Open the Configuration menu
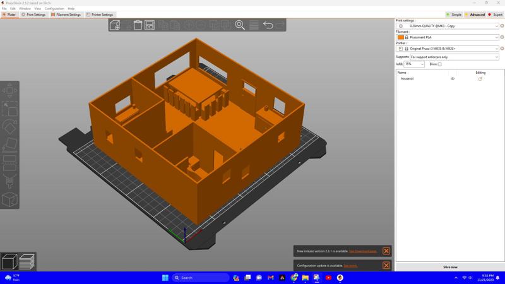The height and width of the screenshot is (284, 505). click(54, 9)
